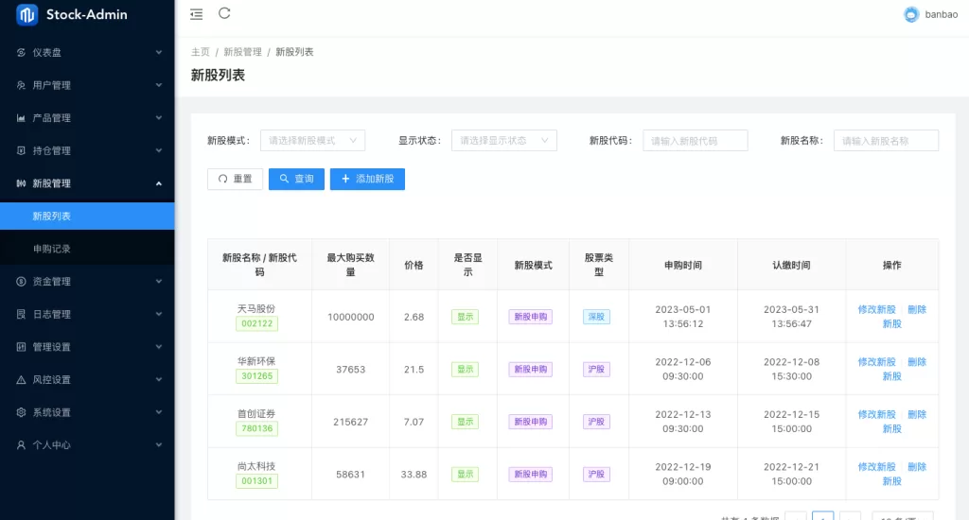Click the price cell 33.88
Screen dimensions: 969x520
click(x=414, y=475)
